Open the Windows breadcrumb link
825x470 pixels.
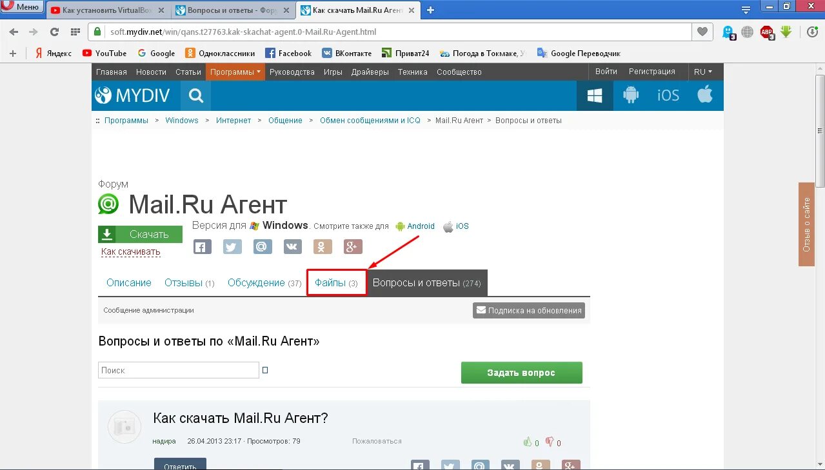pos(182,121)
